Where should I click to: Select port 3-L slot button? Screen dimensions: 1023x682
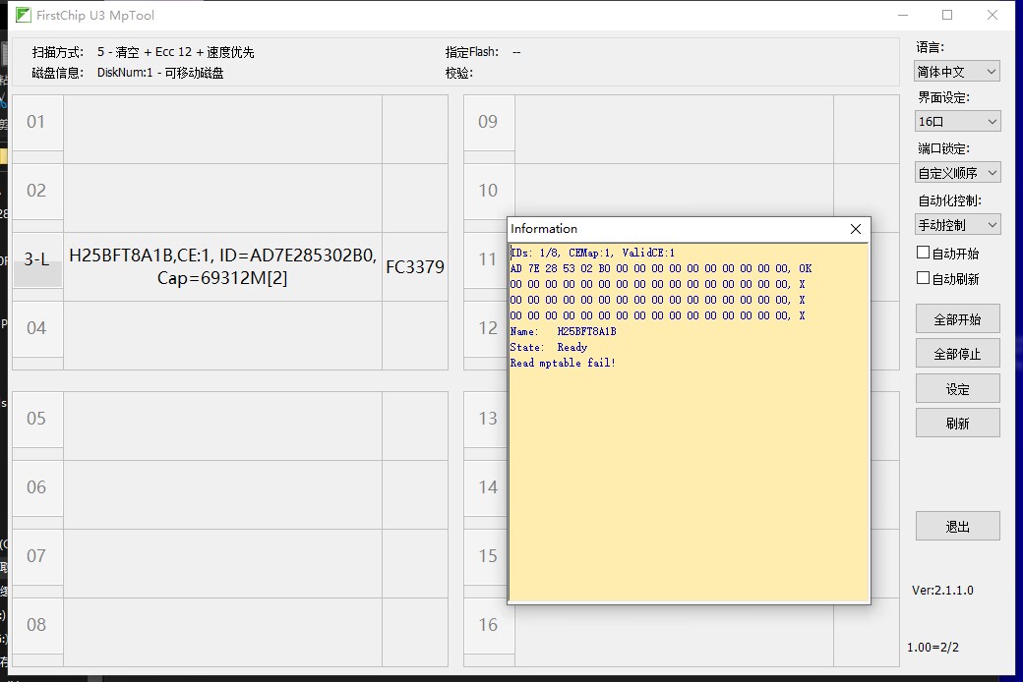tap(37, 259)
